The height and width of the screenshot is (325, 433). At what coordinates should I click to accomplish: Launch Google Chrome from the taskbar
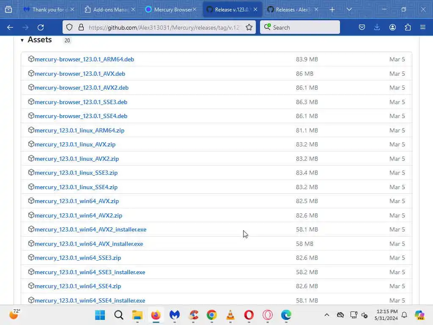click(x=212, y=315)
